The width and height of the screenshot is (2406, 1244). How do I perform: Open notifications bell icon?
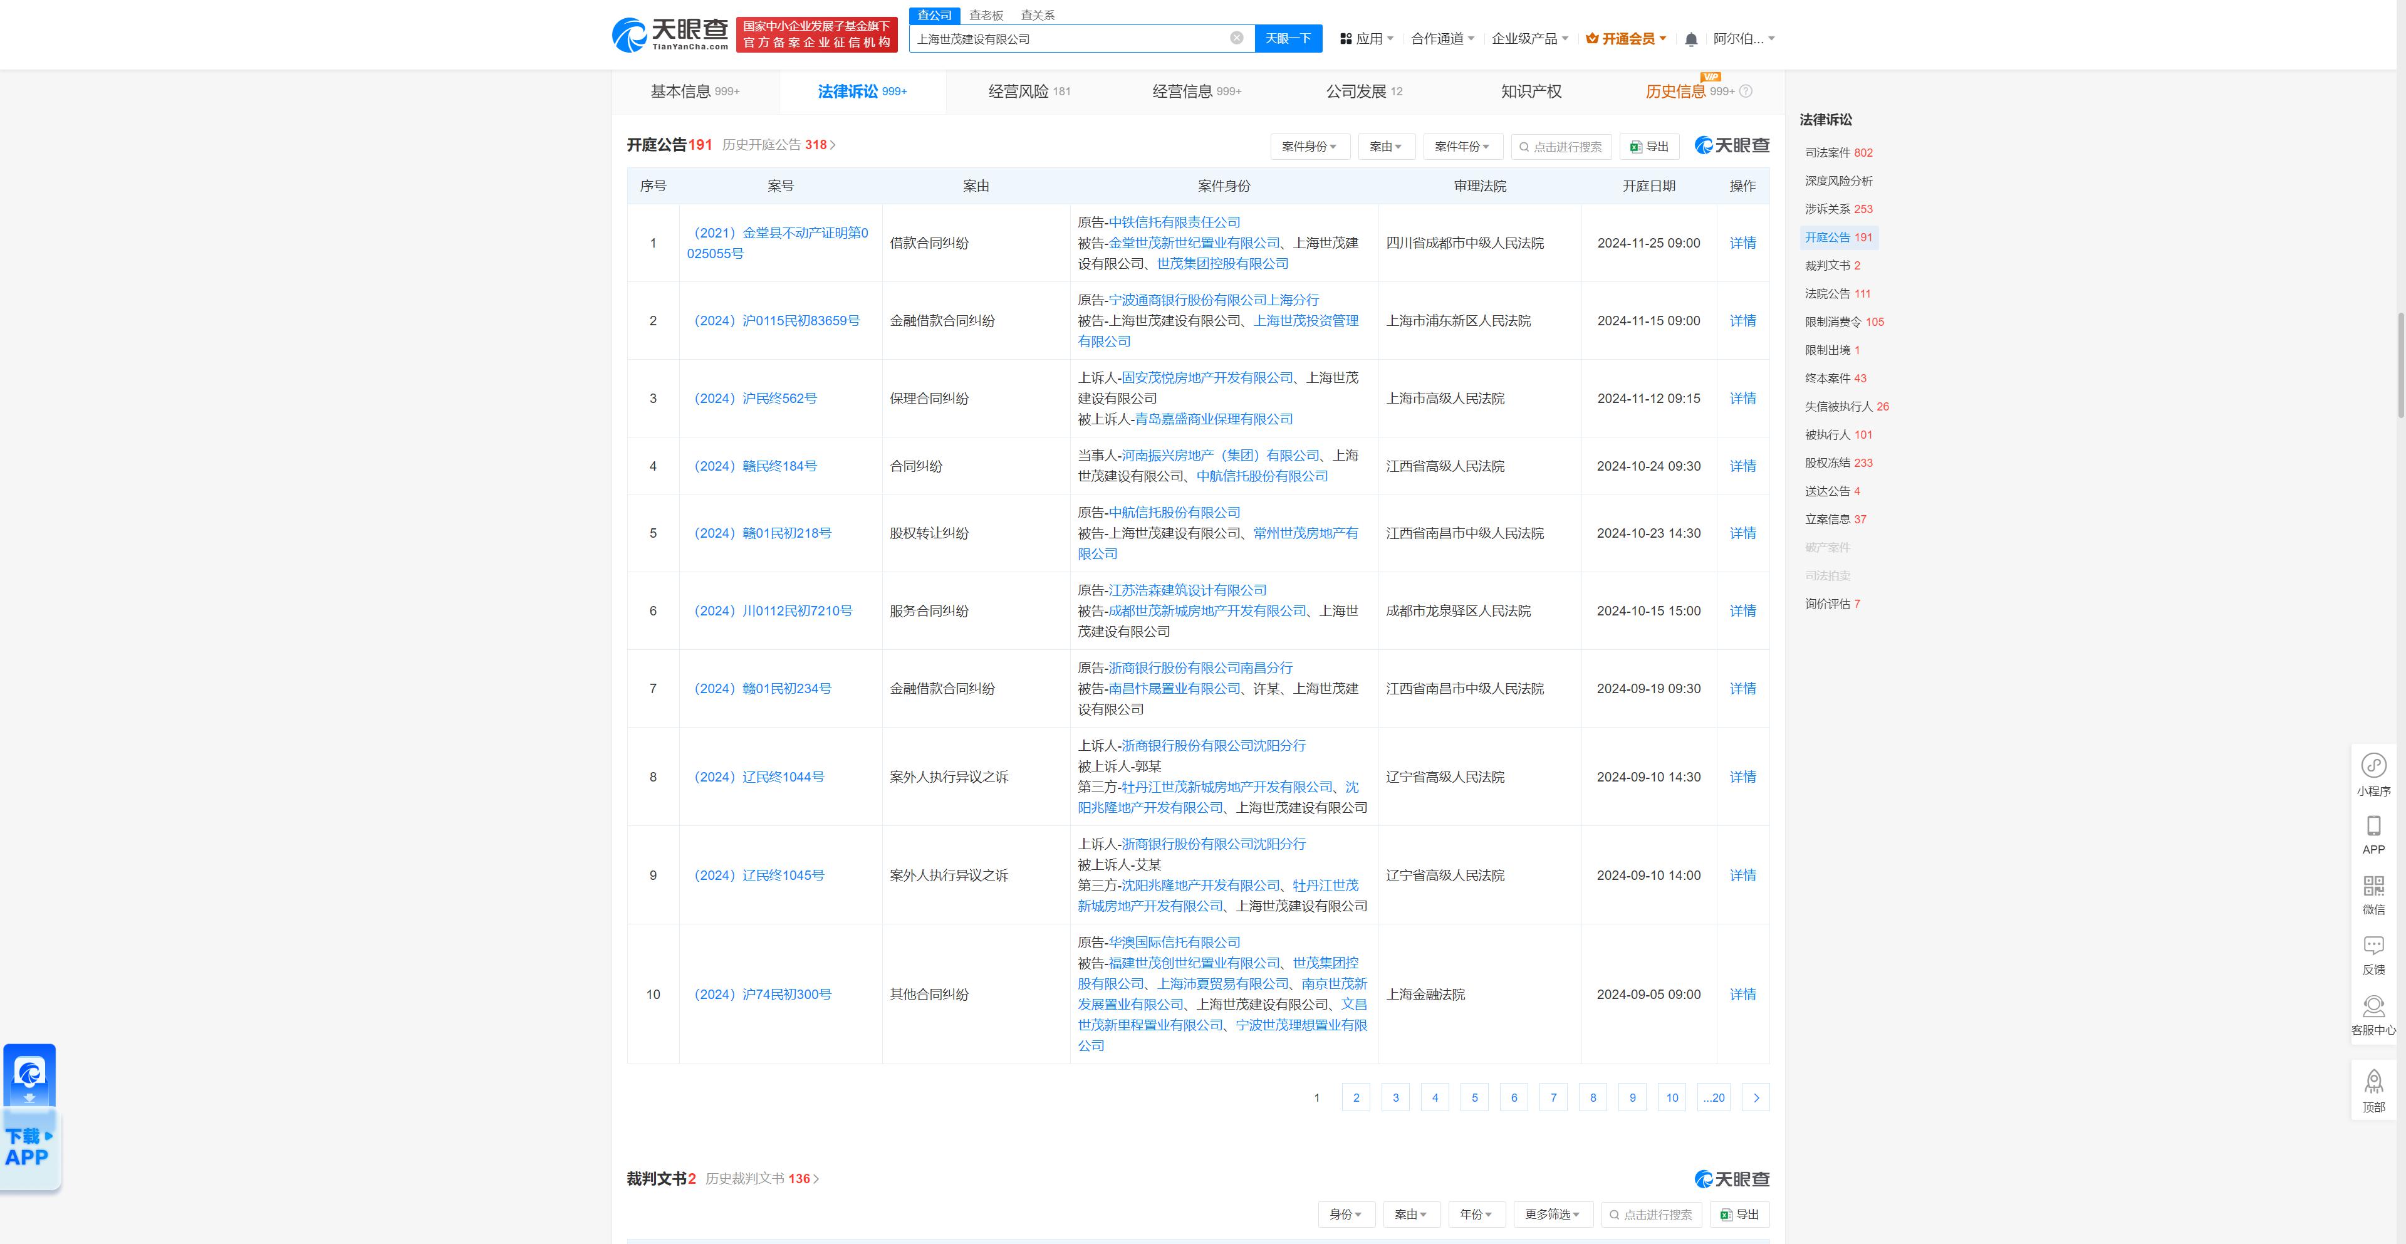1690,39
